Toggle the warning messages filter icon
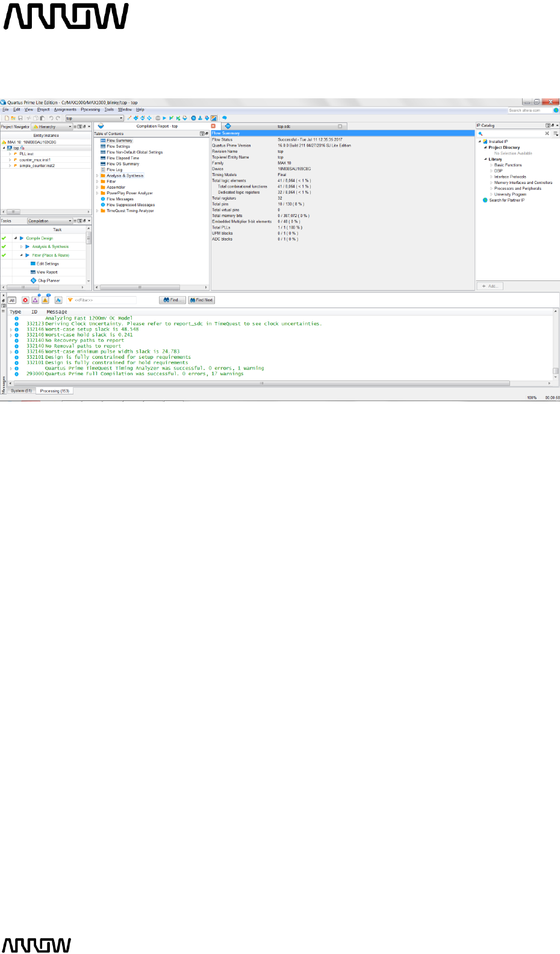The image size is (560, 954). point(45,300)
